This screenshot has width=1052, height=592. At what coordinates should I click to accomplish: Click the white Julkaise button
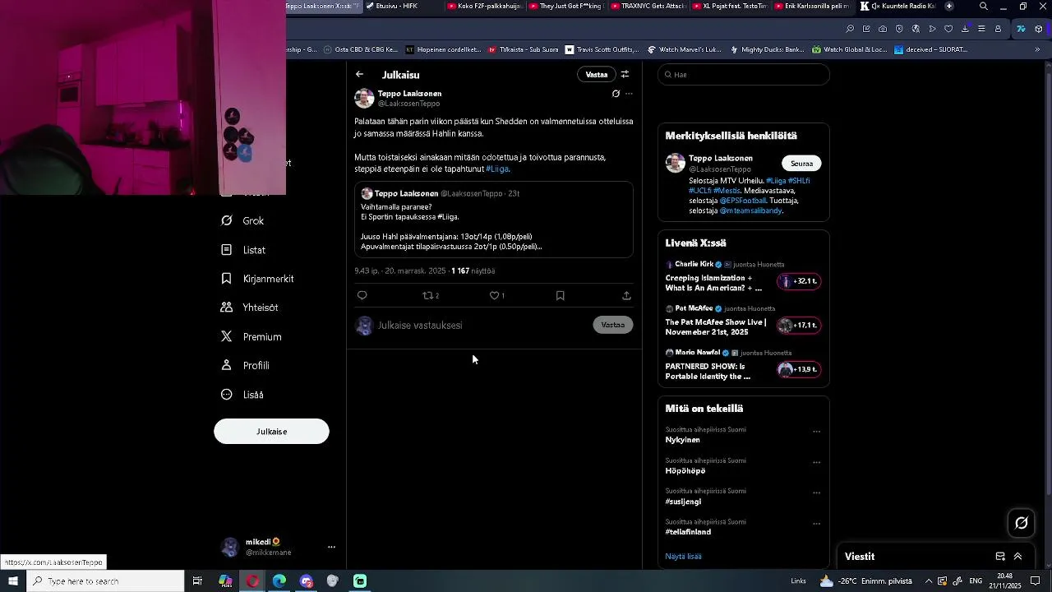271,432
